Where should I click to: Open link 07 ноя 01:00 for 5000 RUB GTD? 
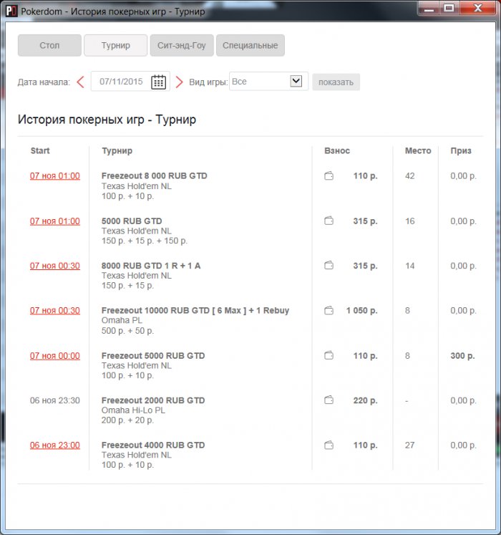tap(55, 221)
